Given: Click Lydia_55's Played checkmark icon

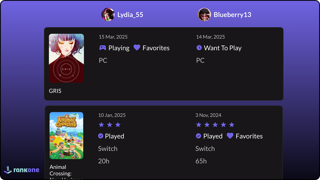Looking at the screenshot, I should click(x=101, y=136).
